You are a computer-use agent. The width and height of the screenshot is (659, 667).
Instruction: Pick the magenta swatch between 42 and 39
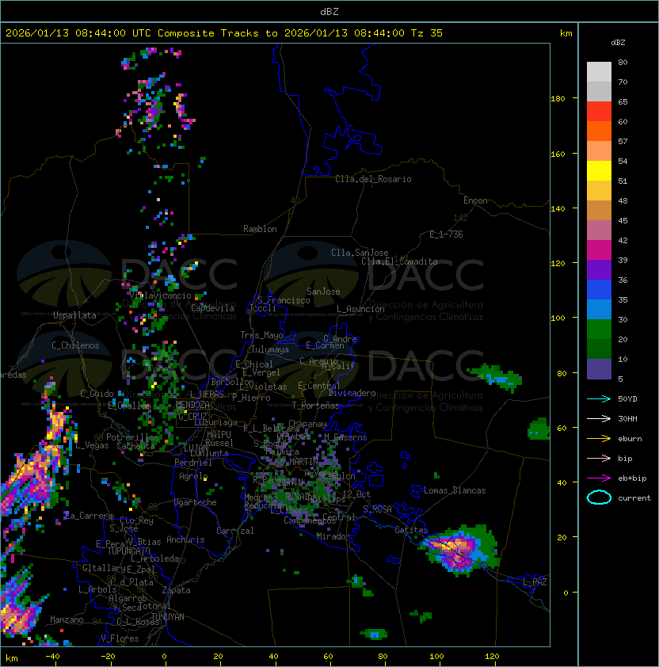(x=599, y=250)
